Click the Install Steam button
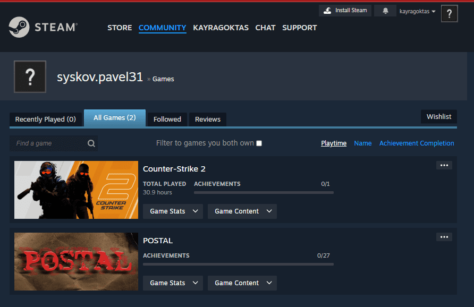Screen dimensions: 474x307 coord(345,11)
